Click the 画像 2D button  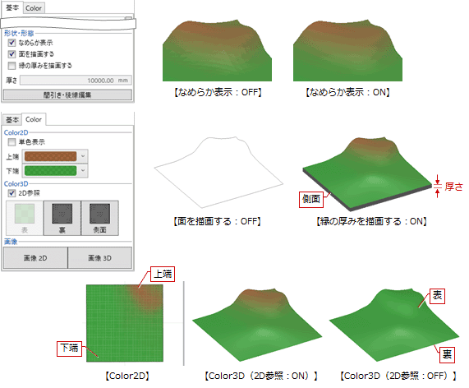coord(35,258)
